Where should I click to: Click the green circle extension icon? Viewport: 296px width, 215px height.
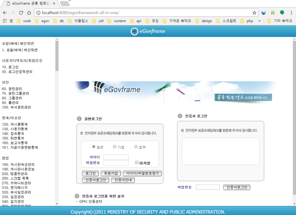coord(282,13)
